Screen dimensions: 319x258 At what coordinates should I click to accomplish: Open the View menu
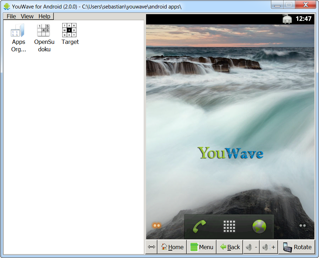pos(27,16)
